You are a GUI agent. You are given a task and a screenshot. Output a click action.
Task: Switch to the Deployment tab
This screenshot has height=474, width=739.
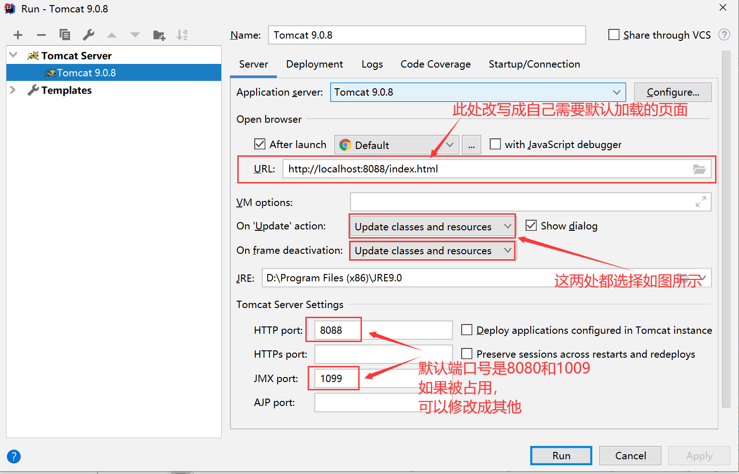coord(315,64)
